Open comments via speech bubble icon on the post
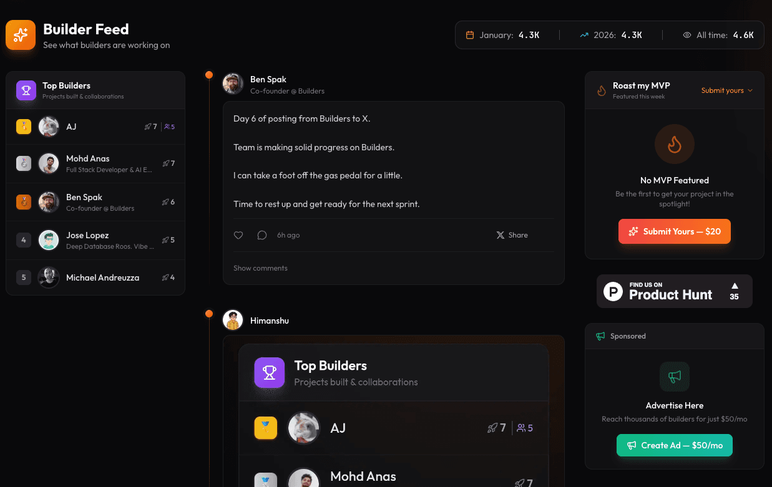 pyautogui.click(x=262, y=235)
